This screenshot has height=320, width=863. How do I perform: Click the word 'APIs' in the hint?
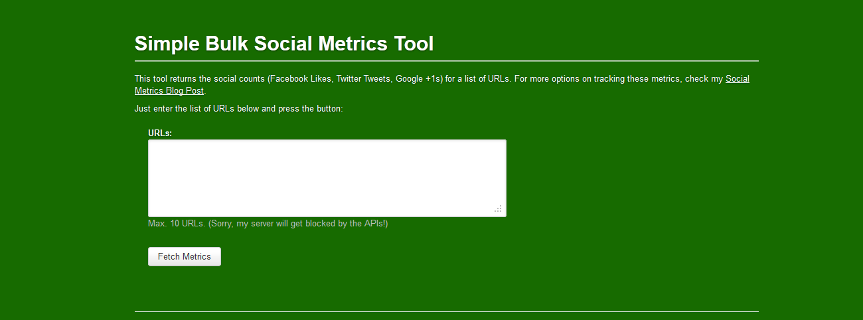tap(374, 224)
